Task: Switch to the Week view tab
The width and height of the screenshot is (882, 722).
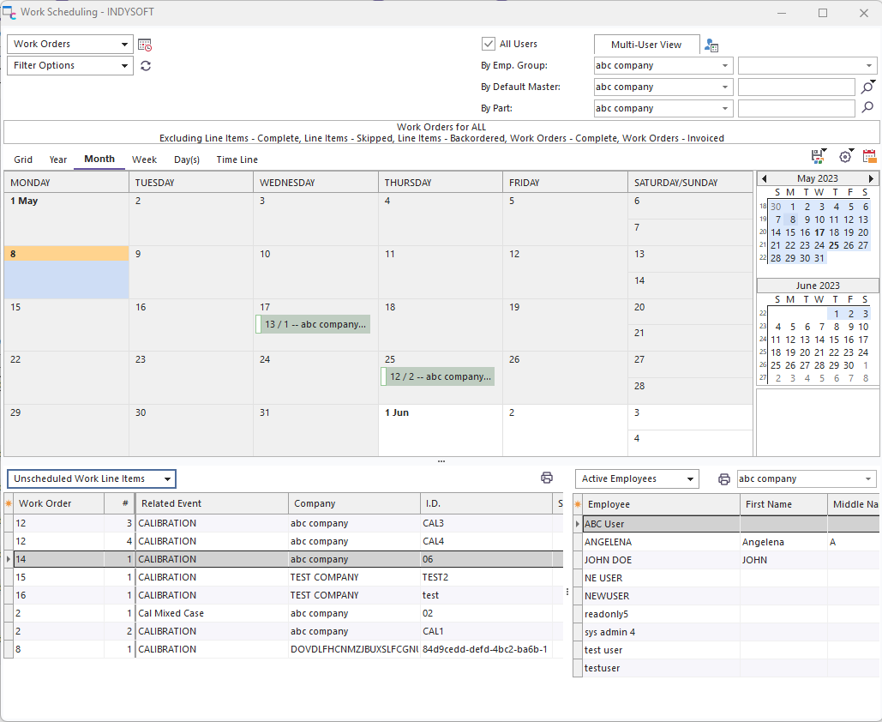Action: [x=144, y=159]
